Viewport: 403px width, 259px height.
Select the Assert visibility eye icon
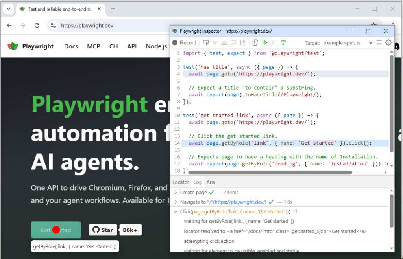[x=215, y=42]
